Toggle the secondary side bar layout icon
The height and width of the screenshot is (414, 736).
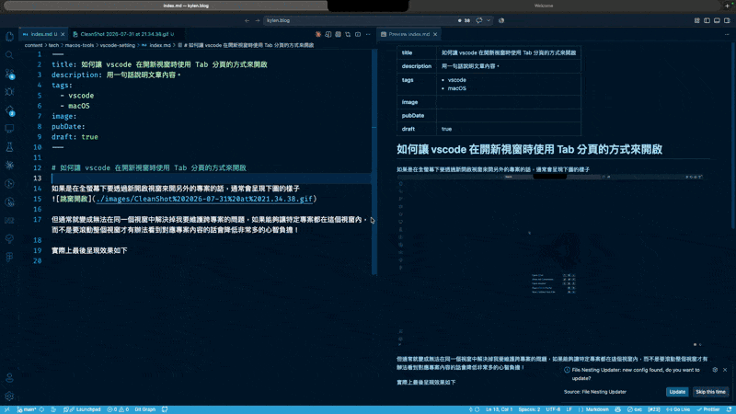[x=727, y=20]
